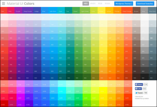Switch color format to RGBA
This screenshot has height=107, width=157.
(x=107, y=3)
